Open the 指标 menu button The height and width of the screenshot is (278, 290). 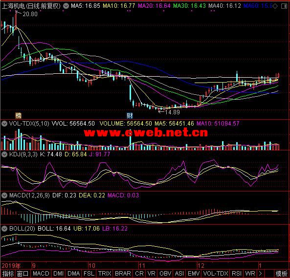coord(8,274)
